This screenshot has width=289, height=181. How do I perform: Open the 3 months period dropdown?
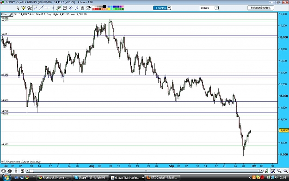[162, 8]
